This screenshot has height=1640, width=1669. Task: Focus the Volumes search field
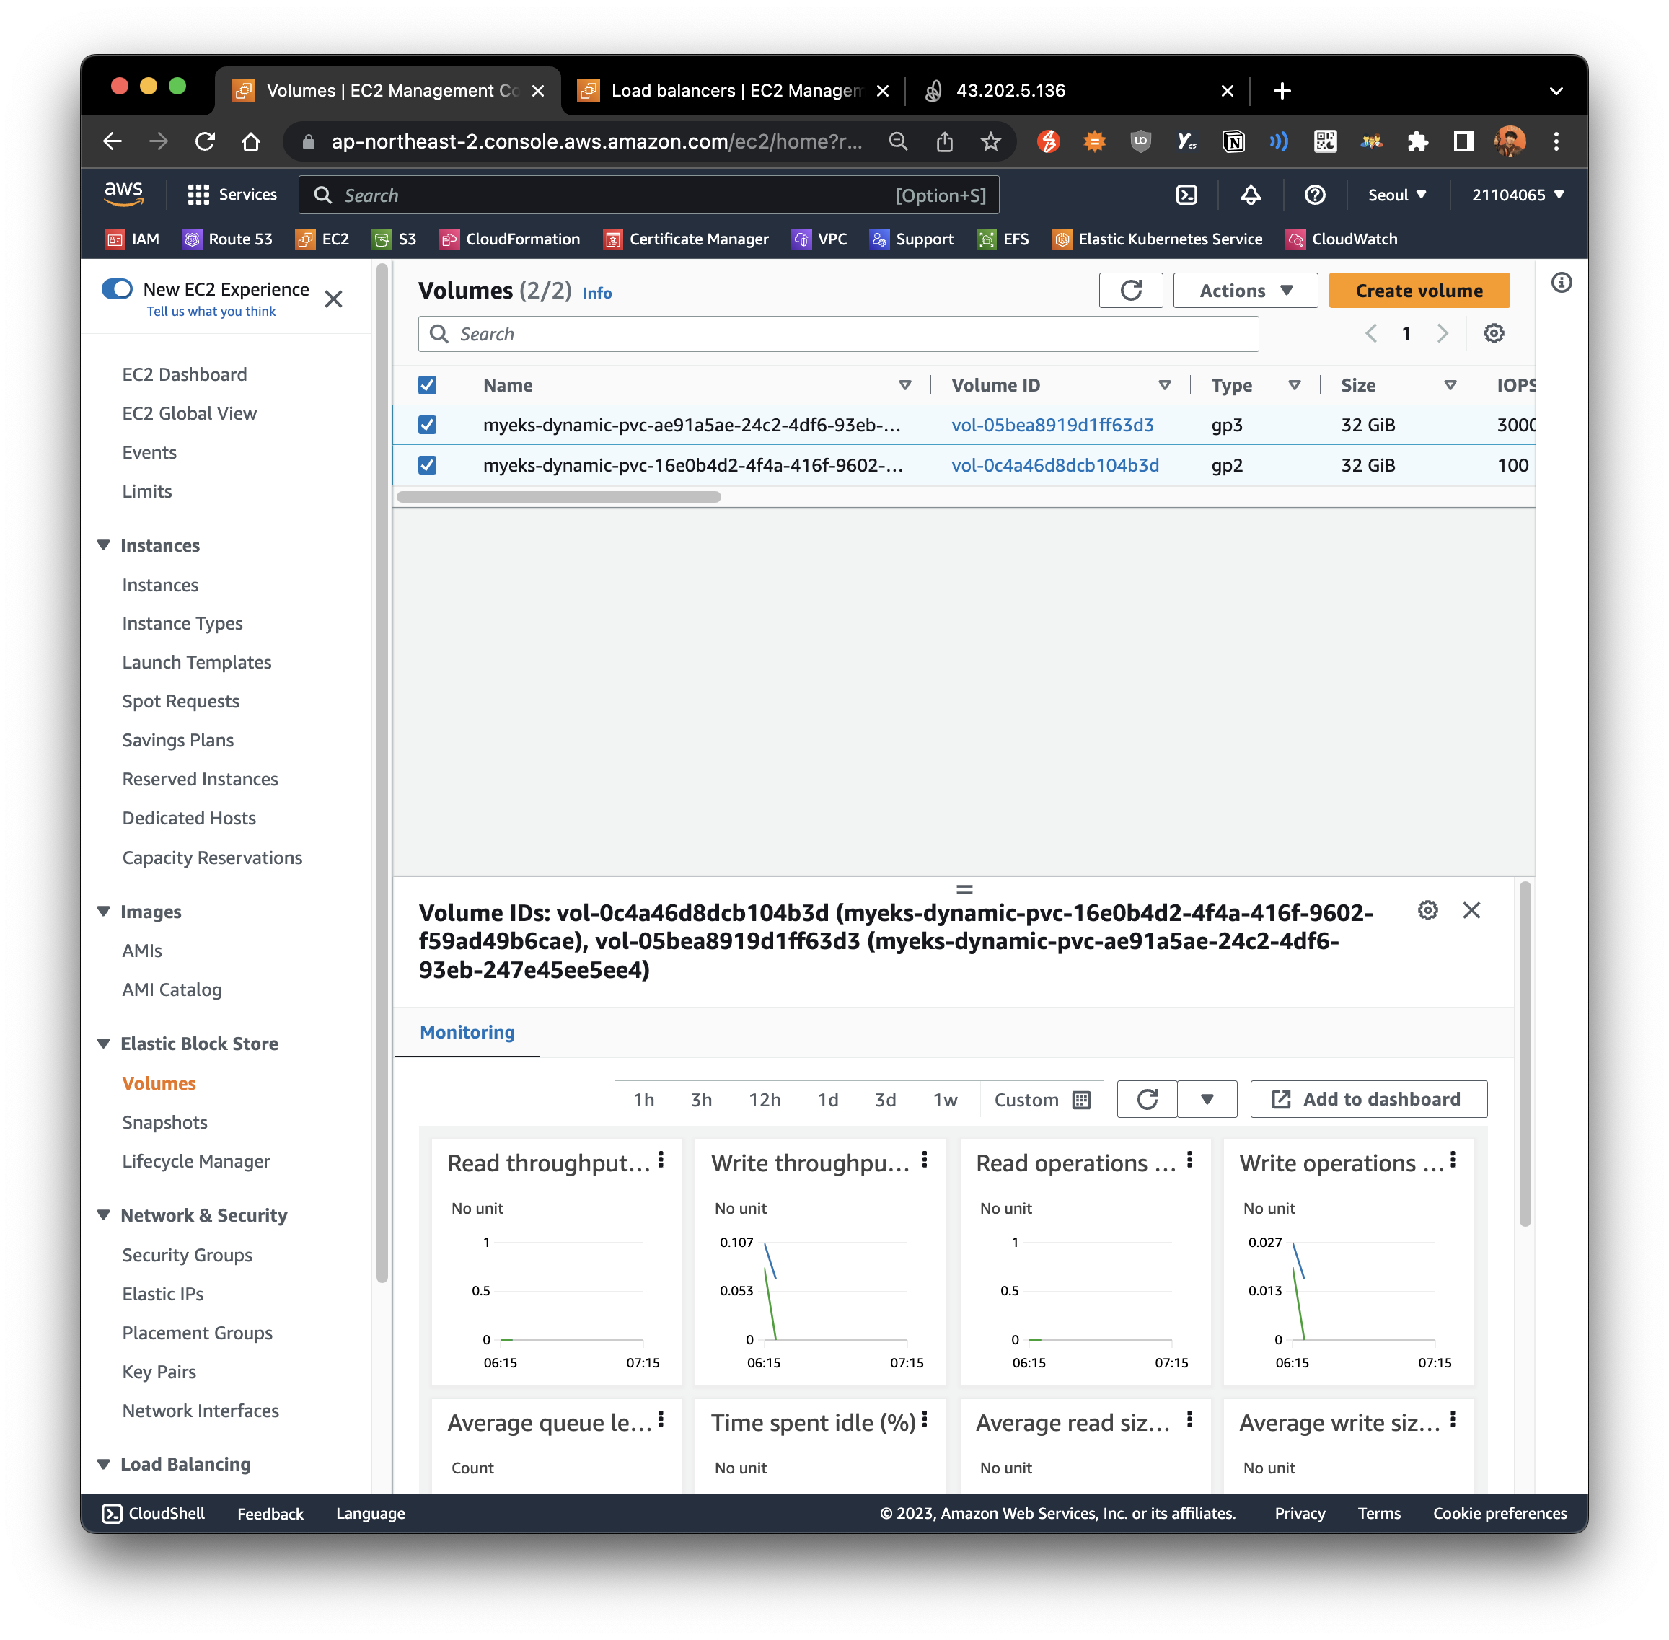pyautogui.click(x=838, y=333)
